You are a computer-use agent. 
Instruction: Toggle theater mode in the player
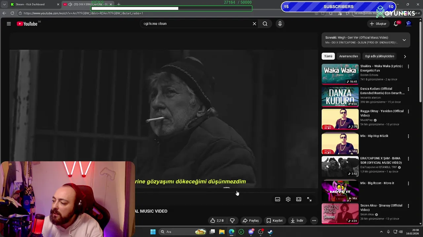click(299, 199)
